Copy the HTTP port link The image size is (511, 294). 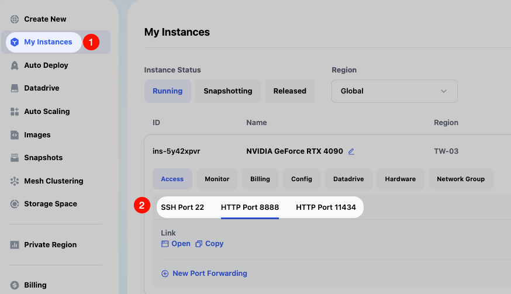(x=209, y=244)
